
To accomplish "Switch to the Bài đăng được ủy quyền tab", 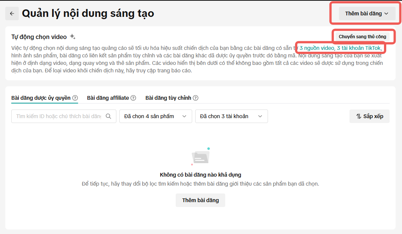I will tap(41, 98).
